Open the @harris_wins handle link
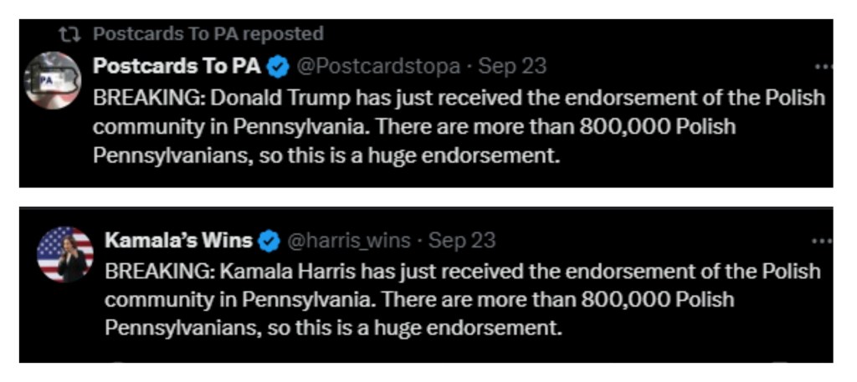Screen dimensions: 857x382 [349, 242]
